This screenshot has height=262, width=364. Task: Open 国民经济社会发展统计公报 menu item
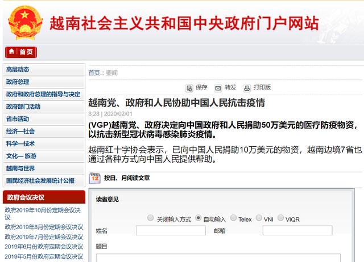point(44,181)
